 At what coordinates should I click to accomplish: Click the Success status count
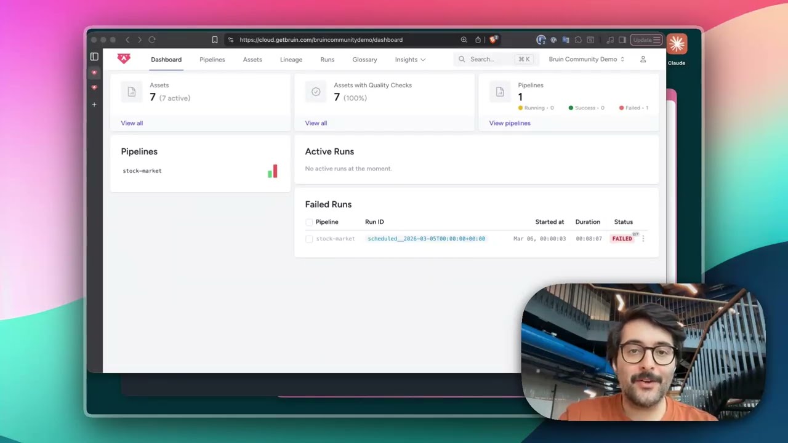pos(586,108)
